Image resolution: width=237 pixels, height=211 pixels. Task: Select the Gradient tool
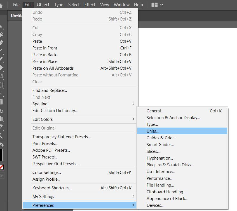coord(1,102)
